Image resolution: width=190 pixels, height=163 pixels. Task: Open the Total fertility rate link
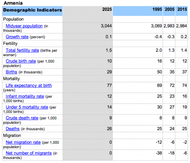coord(22,50)
